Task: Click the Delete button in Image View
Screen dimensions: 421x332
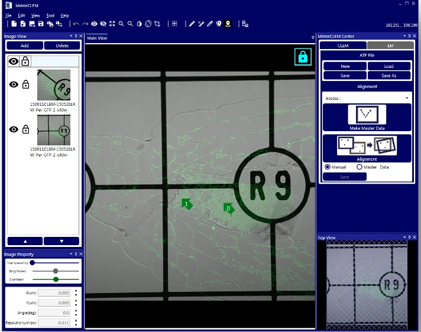Action: [x=62, y=45]
